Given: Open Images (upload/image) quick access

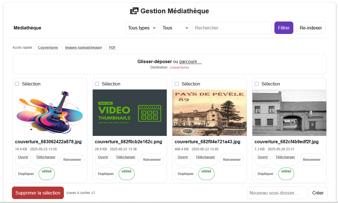Looking at the screenshot, I should 83,47.
